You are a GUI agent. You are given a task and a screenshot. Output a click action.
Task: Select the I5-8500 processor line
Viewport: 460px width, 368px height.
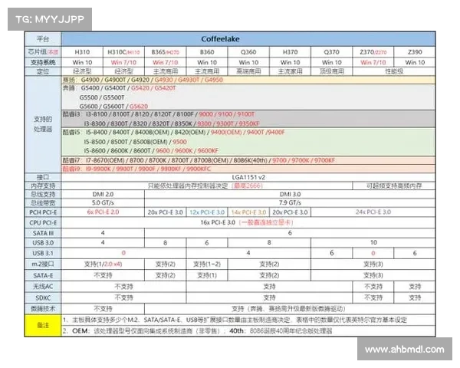click(x=135, y=142)
